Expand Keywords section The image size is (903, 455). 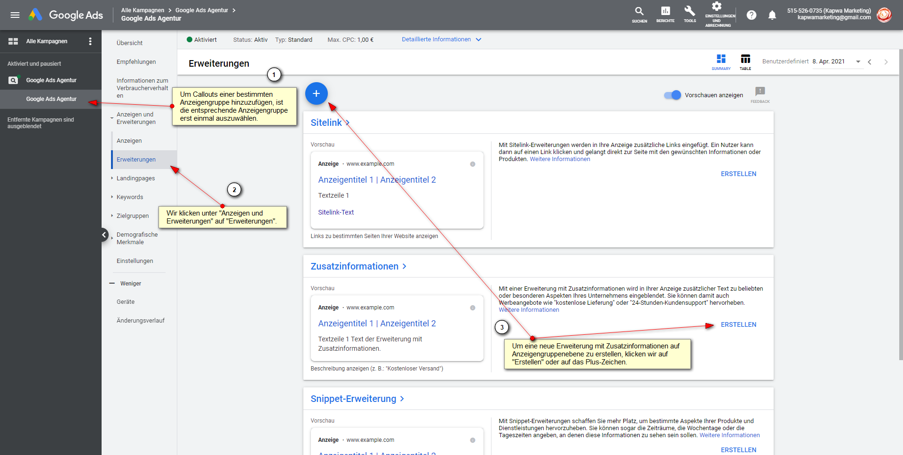pyautogui.click(x=112, y=197)
